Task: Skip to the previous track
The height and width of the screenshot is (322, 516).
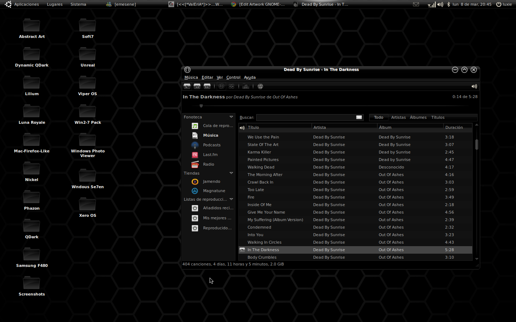Action: 197,86
